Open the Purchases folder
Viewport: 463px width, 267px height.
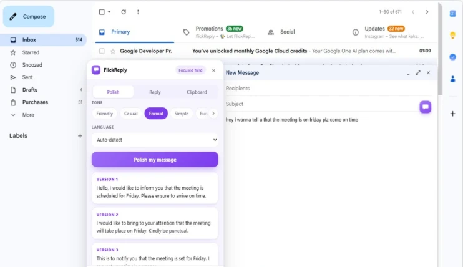(43, 102)
